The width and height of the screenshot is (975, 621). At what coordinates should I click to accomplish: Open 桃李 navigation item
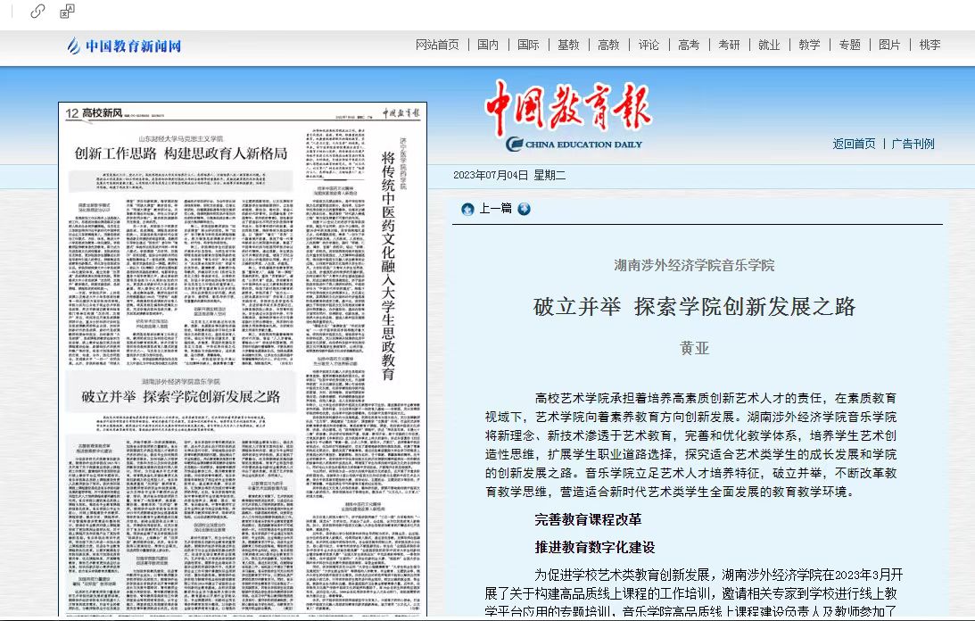[930, 45]
